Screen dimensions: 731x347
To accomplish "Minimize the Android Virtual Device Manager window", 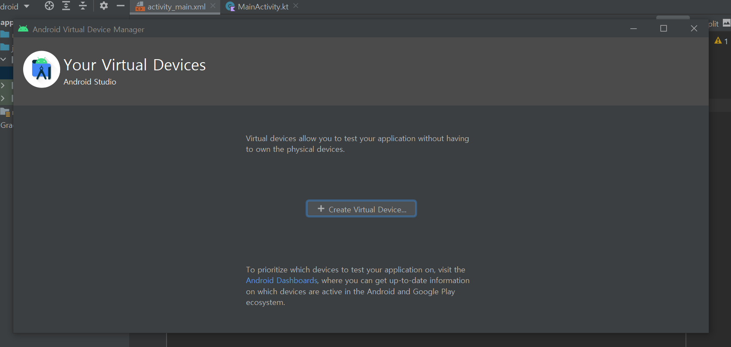I will point(634,29).
